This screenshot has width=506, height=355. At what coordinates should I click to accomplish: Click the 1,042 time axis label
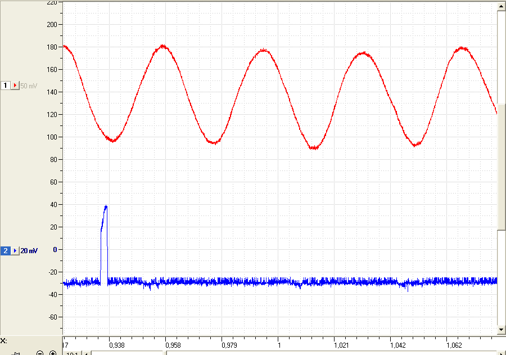click(x=398, y=345)
